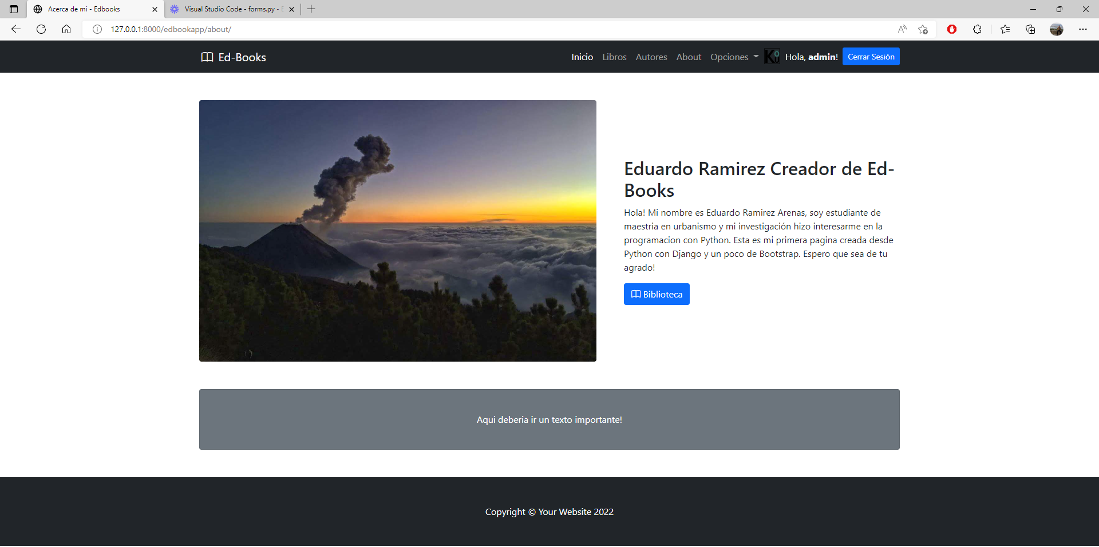The width and height of the screenshot is (1099, 547).
Task: Open the Collections icon
Action: coord(1030,29)
